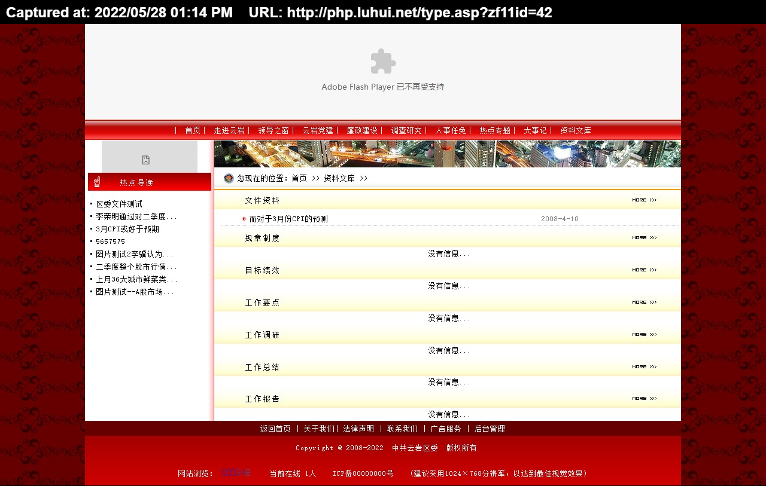Open the sidebar article 图片测试--A股市场...

click(x=135, y=292)
